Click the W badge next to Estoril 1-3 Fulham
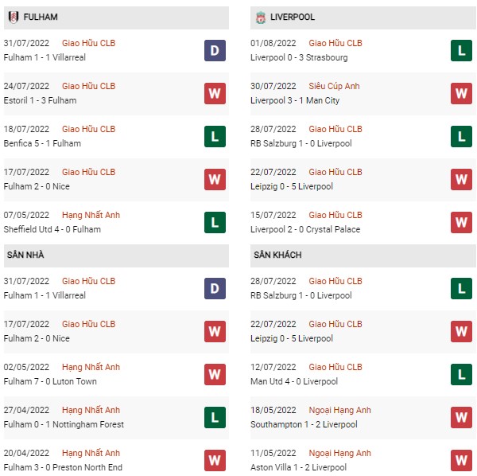This screenshot has height=476, width=477. [215, 93]
